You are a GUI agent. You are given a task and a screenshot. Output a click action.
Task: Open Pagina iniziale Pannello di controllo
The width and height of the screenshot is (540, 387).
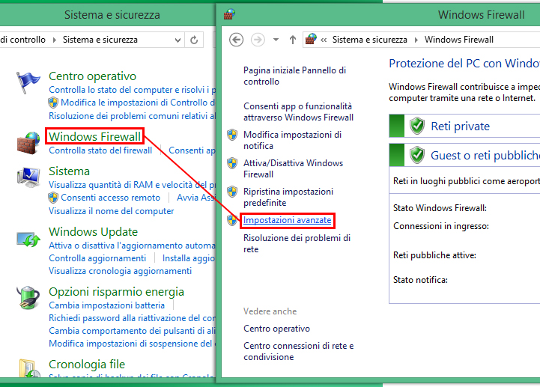click(294, 76)
